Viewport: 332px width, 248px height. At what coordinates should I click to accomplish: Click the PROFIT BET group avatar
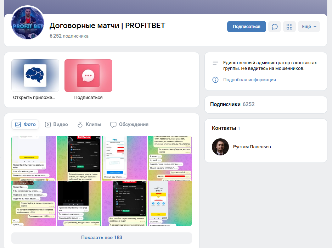click(28, 23)
